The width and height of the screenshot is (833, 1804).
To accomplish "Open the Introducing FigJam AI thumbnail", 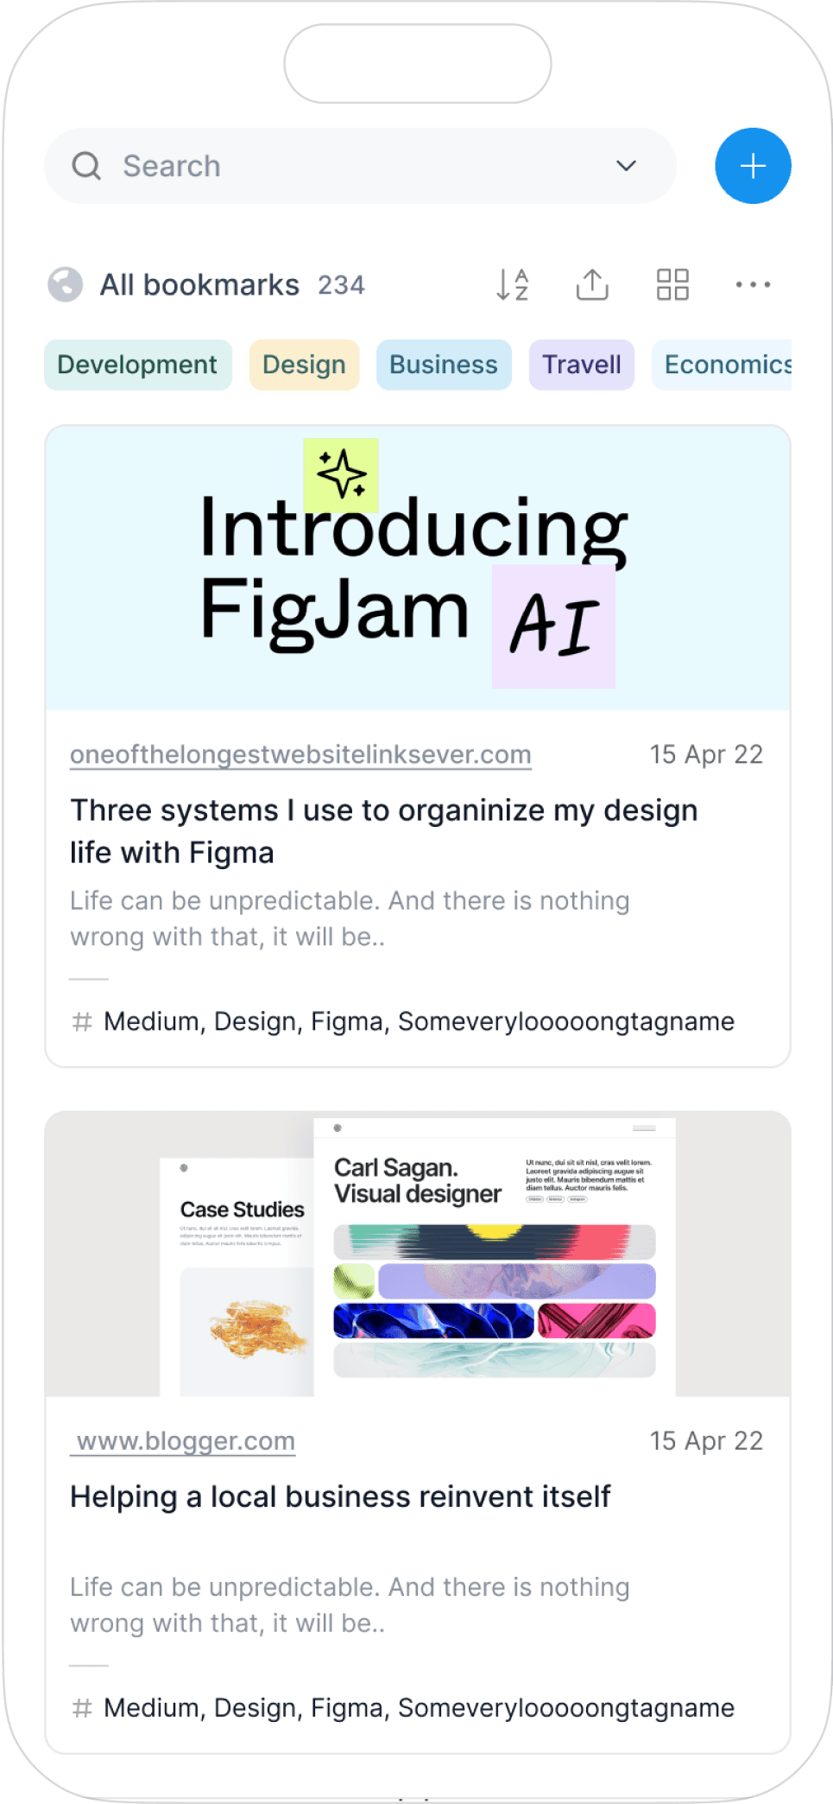I will tap(418, 568).
